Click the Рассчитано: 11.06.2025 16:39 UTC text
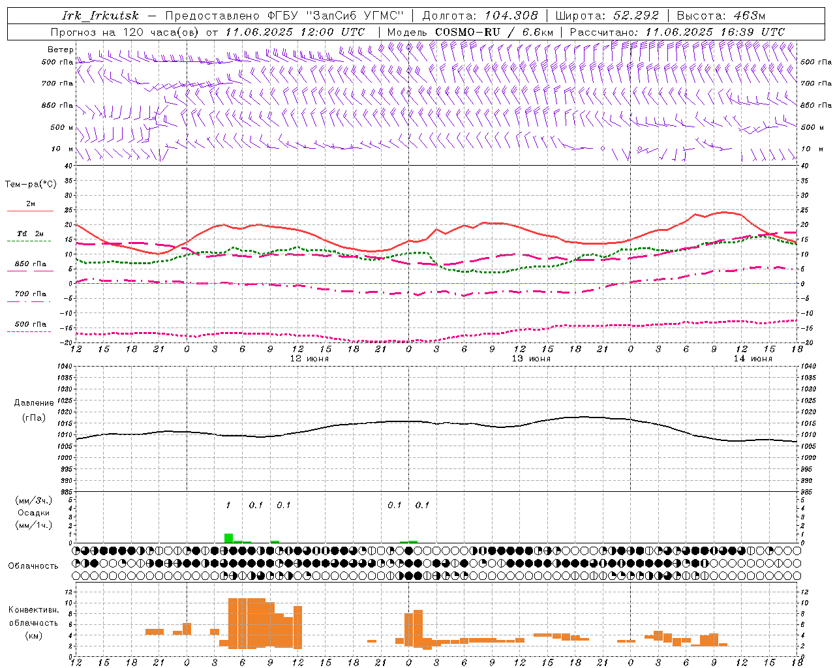Image resolution: width=835 pixels, height=668 pixels. 677,32
